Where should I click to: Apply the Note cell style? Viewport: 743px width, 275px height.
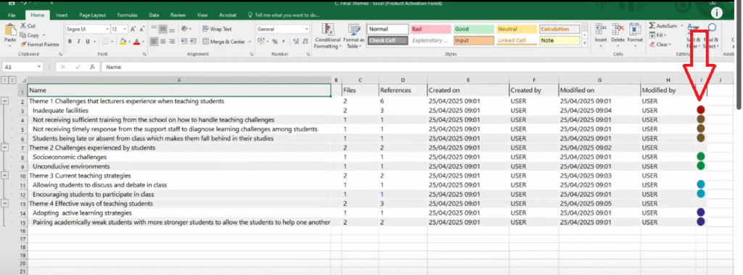coord(559,41)
